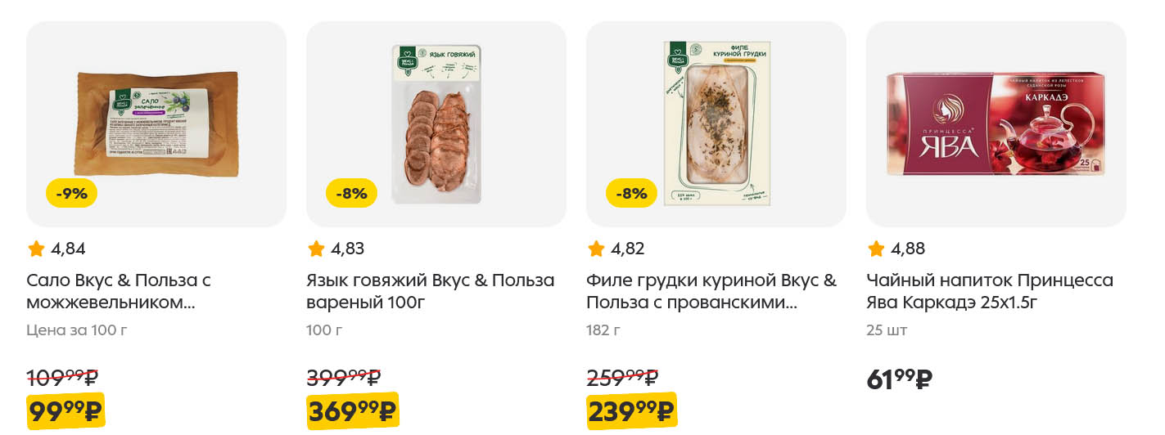
Task: Click the Язык говяжий rating star icon
Action: 316,249
